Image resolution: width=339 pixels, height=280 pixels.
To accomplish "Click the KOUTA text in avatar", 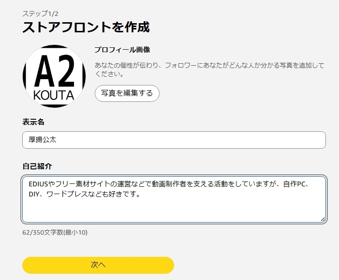I will [x=54, y=96].
